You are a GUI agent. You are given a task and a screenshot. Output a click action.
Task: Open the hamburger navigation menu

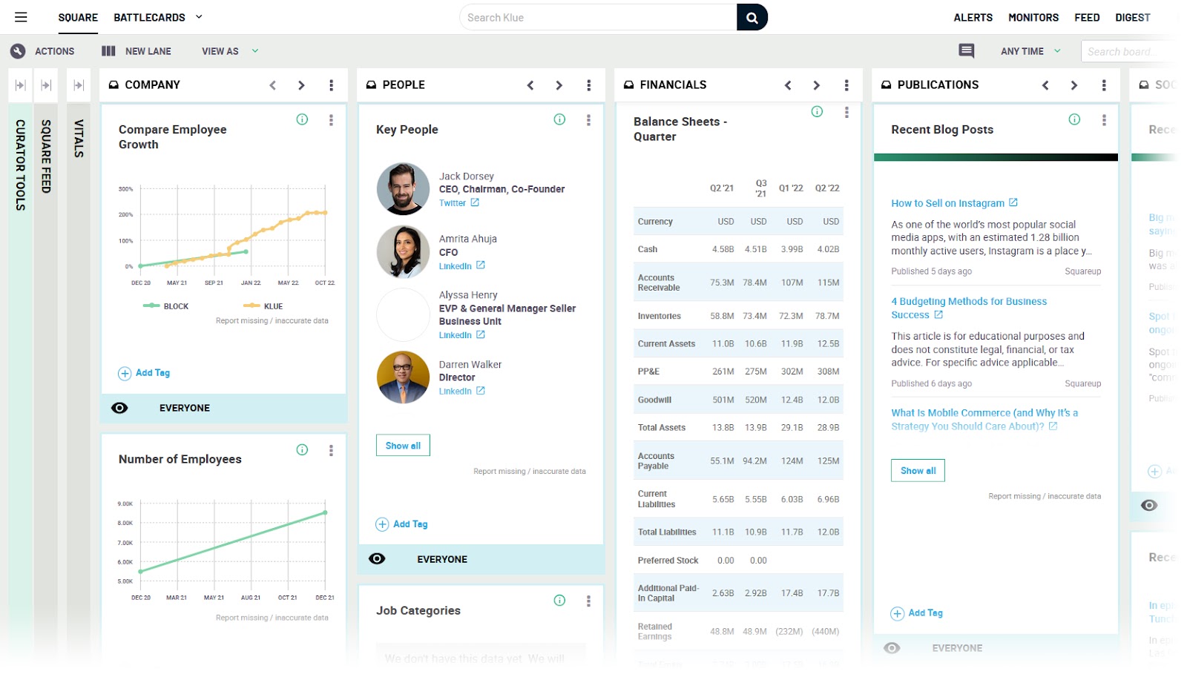21,17
